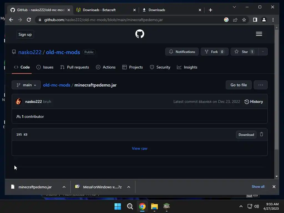Screen dimensions: 284x213
Task: View the Insights tab
Action: (x=187, y=67)
